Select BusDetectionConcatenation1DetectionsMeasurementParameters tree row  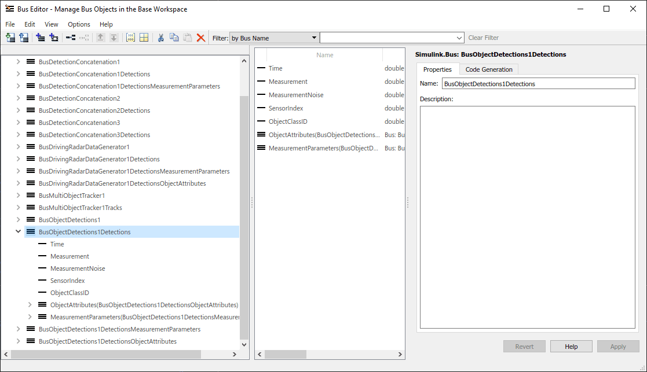[129, 86]
